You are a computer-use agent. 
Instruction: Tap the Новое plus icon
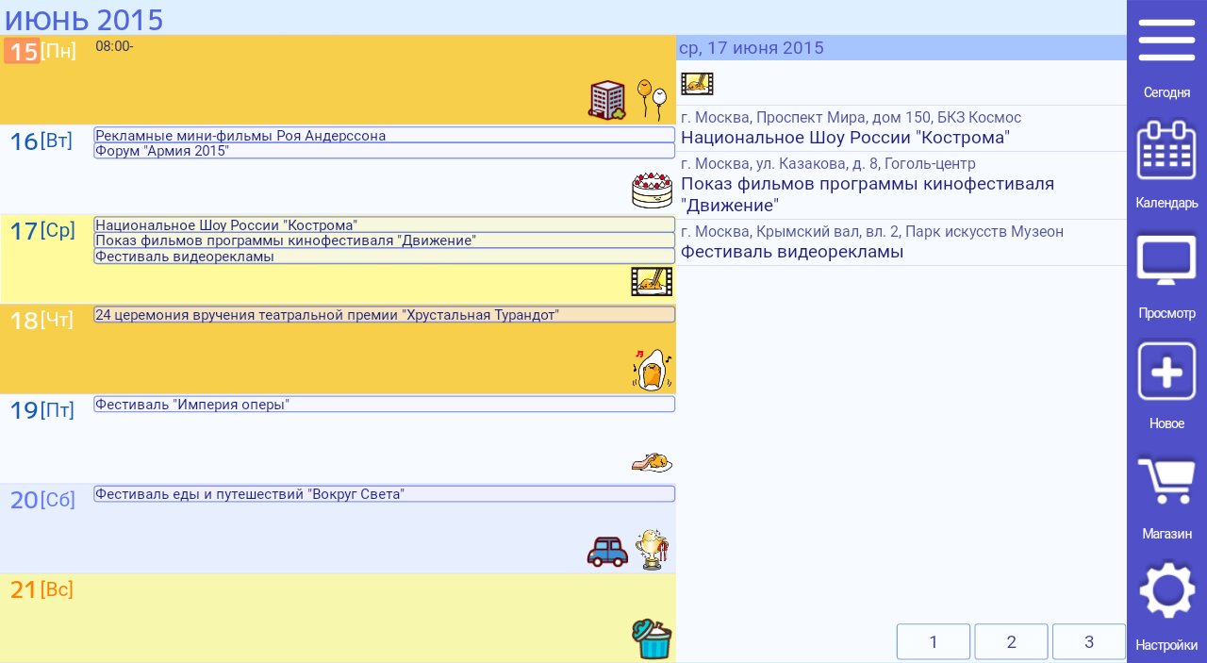point(1166,372)
